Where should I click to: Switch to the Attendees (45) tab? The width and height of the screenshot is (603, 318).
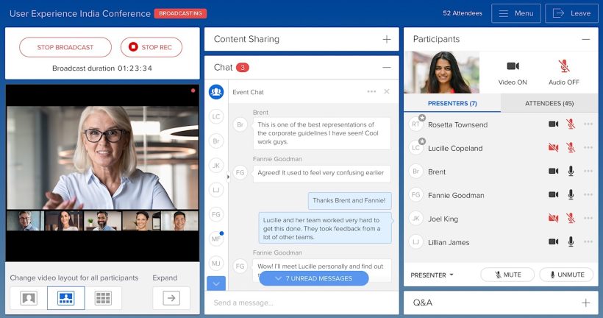click(x=549, y=103)
